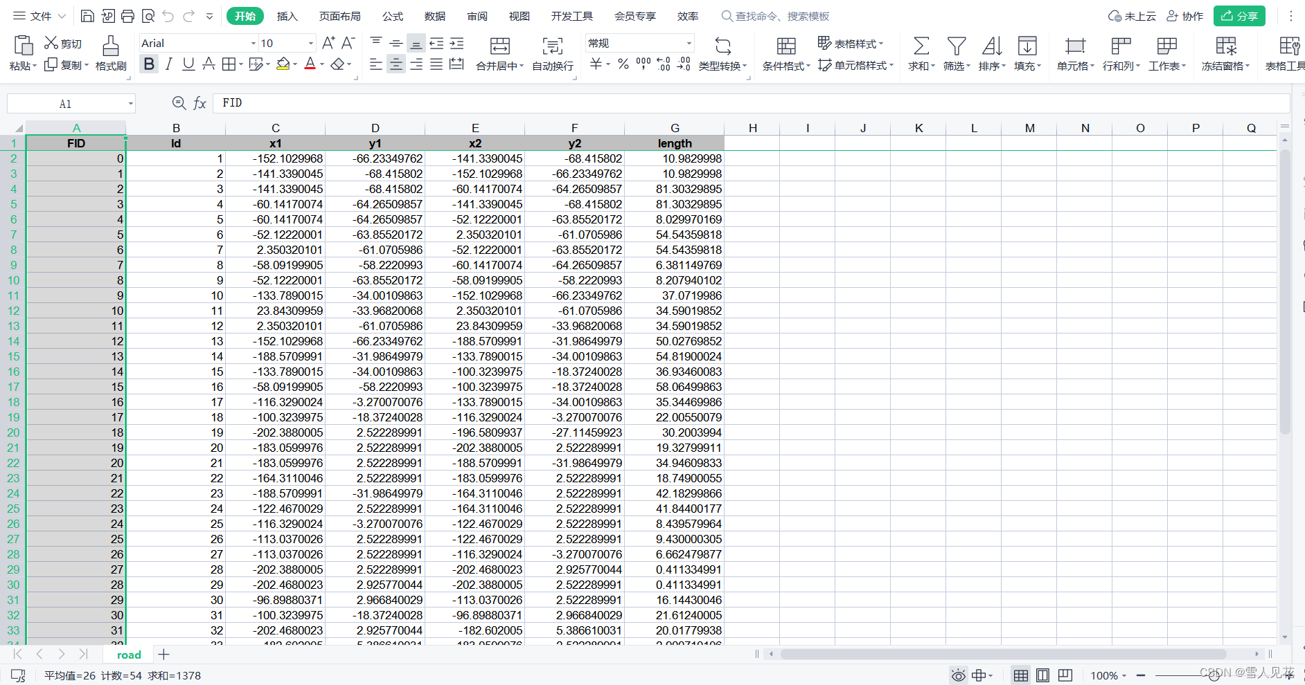Click the increase decimal places icon

coord(664,64)
